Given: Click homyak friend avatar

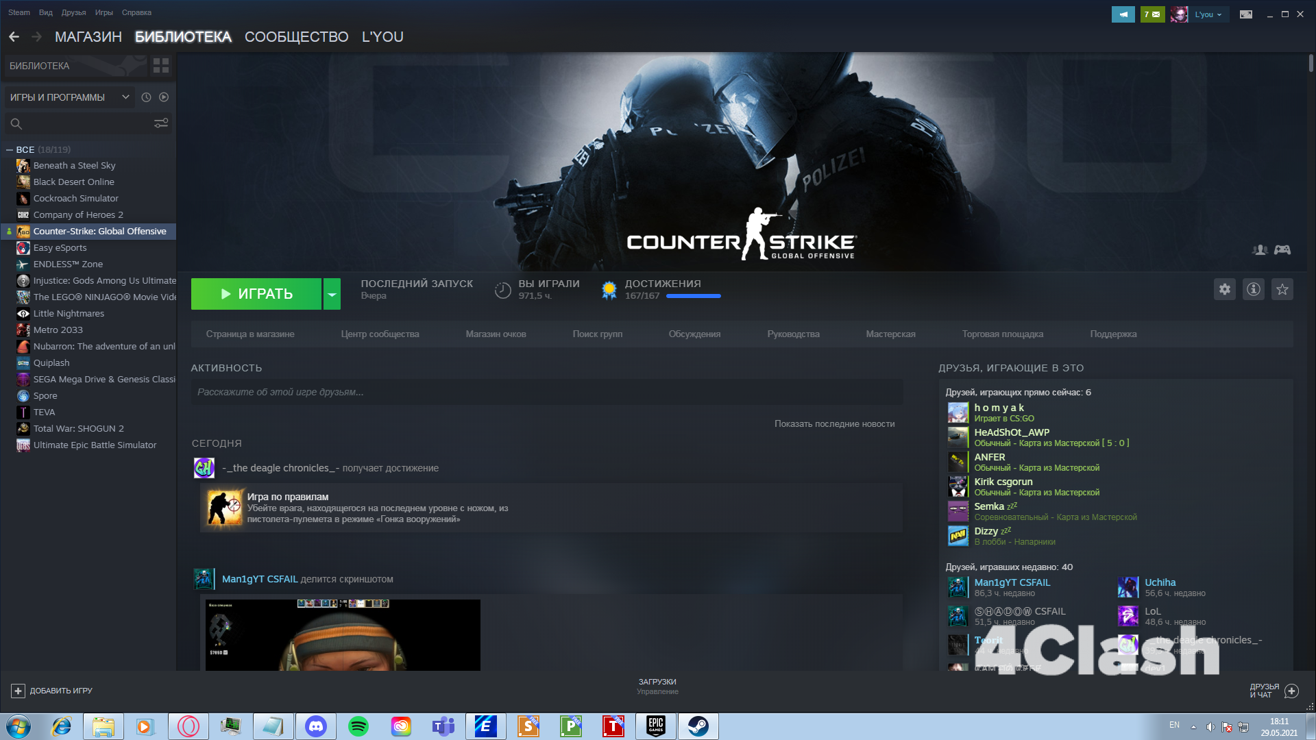Looking at the screenshot, I should click(958, 412).
